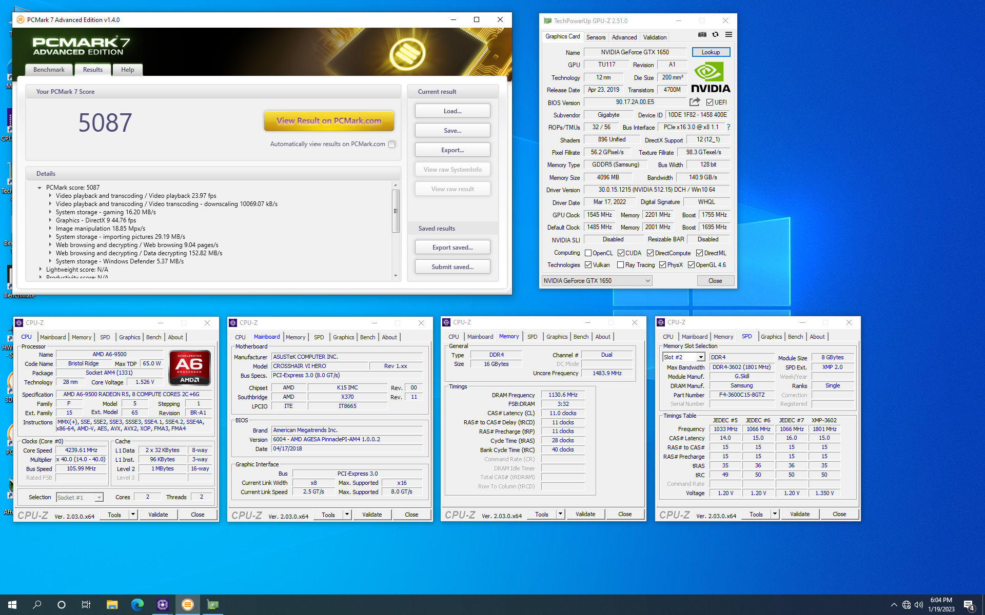
Task: Open File Explorer from taskbar
Action: pyautogui.click(x=112, y=605)
